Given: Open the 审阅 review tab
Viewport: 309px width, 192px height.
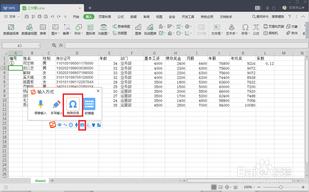Looking at the screenshot, I should 146,17.
